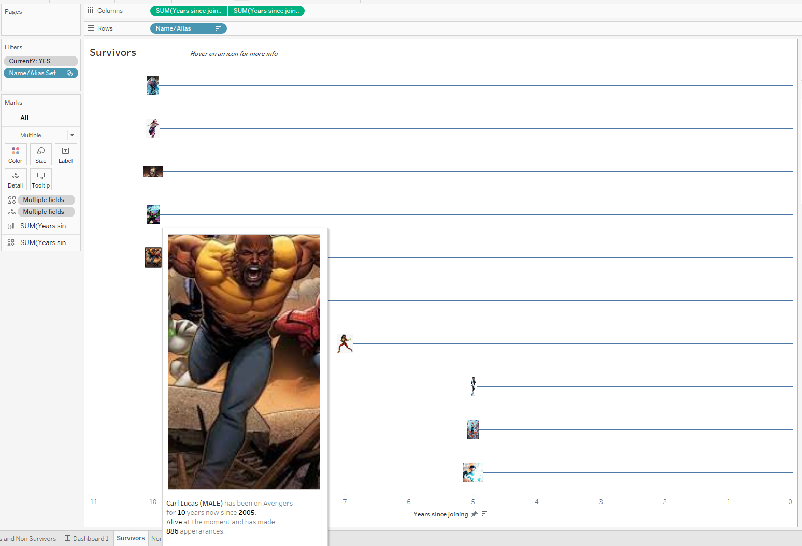This screenshot has width=802, height=546.
Task: Switch to Survivors and Non Survivors tab
Action: tap(30, 539)
